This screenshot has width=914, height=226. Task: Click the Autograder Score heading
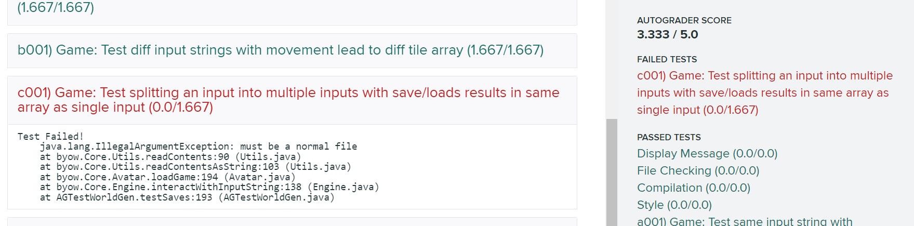pos(684,20)
